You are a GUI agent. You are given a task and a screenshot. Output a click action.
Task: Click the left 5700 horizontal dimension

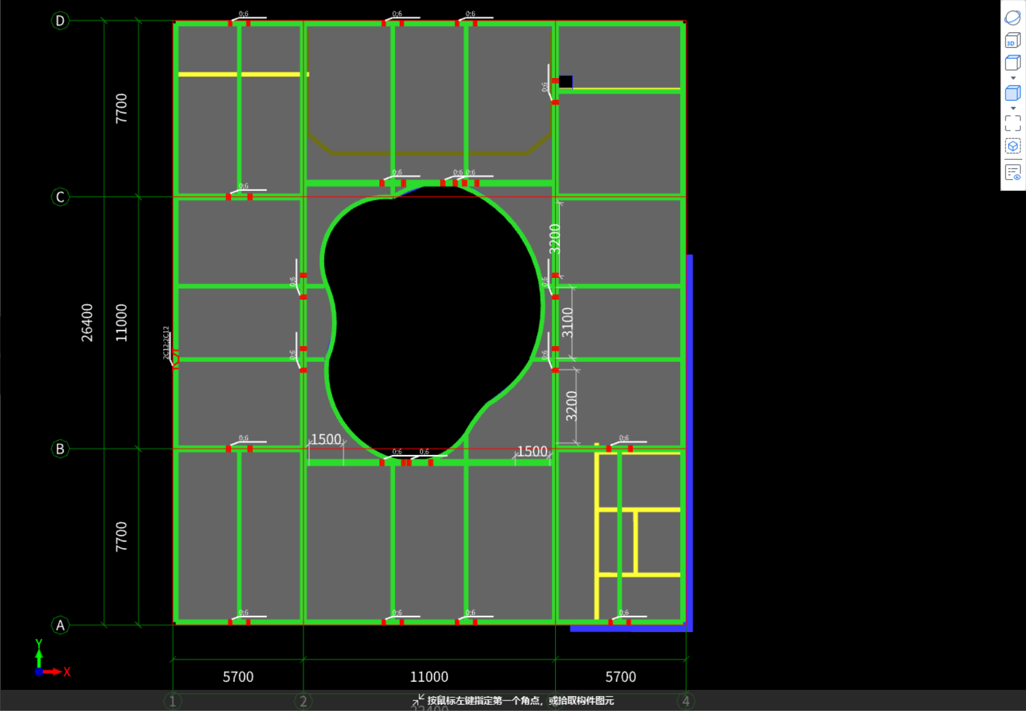pos(238,677)
